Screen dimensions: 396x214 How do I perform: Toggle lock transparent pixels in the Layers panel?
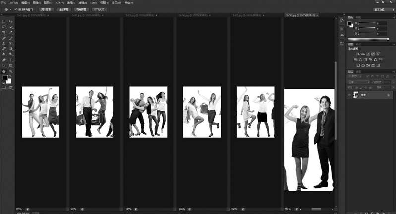tap(357, 87)
